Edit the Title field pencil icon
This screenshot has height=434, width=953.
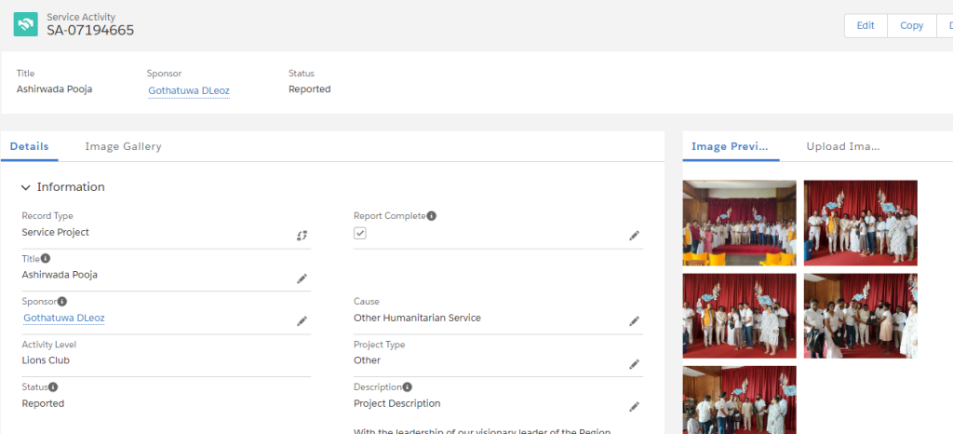point(302,278)
